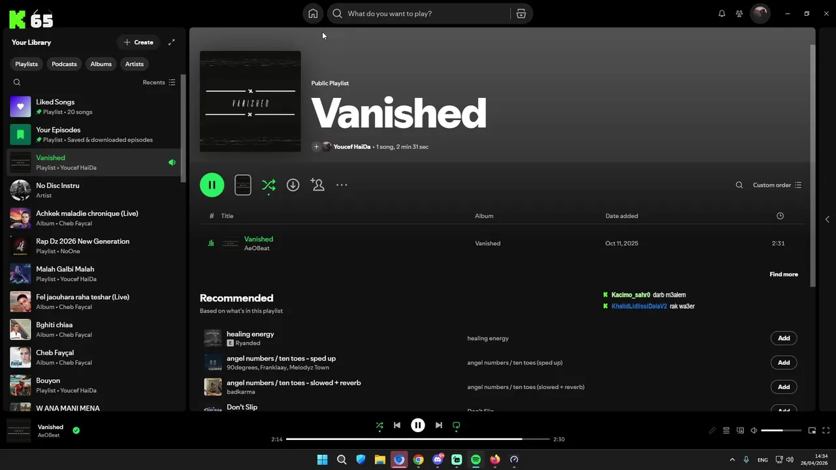Open Google Chrome from the taskbar
Image resolution: width=836 pixels, height=470 pixels.
pyautogui.click(x=419, y=460)
